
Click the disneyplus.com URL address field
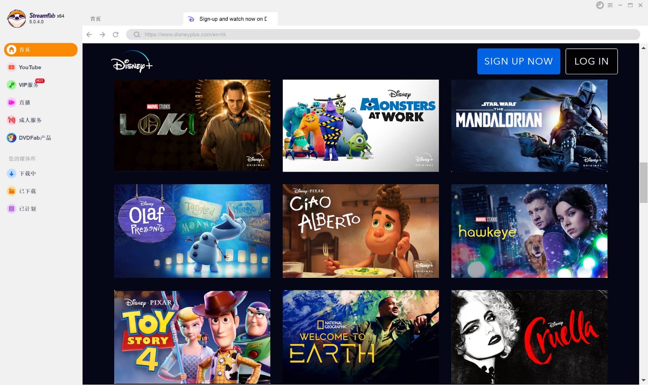(383, 35)
